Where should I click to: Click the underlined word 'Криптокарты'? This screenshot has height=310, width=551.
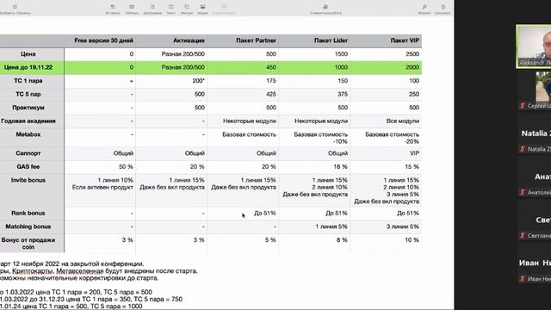point(33,271)
